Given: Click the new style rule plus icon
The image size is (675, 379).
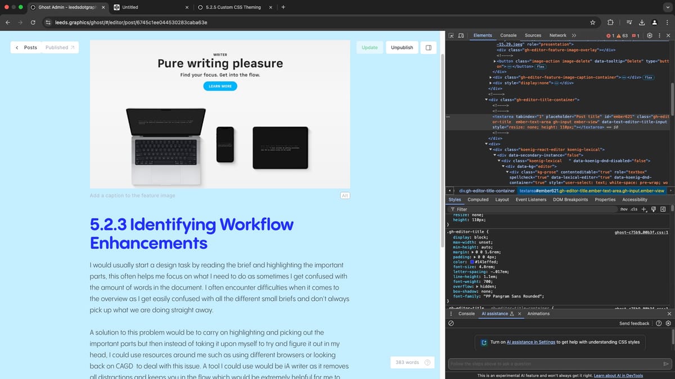Looking at the screenshot, I should pyautogui.click(x=643, y=208).
